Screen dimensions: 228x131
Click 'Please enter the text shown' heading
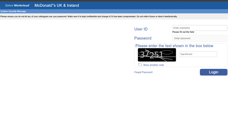coord(174,46)
